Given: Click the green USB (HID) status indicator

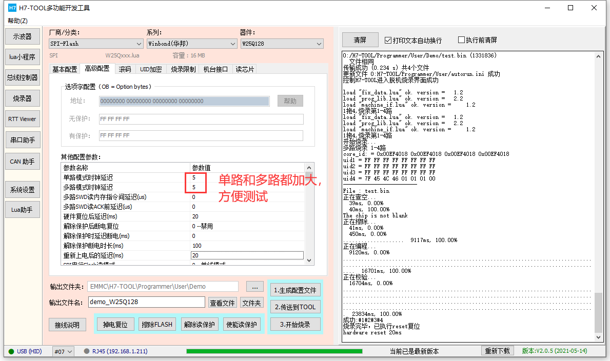Looking at the screenshot, I should point(11,351).
